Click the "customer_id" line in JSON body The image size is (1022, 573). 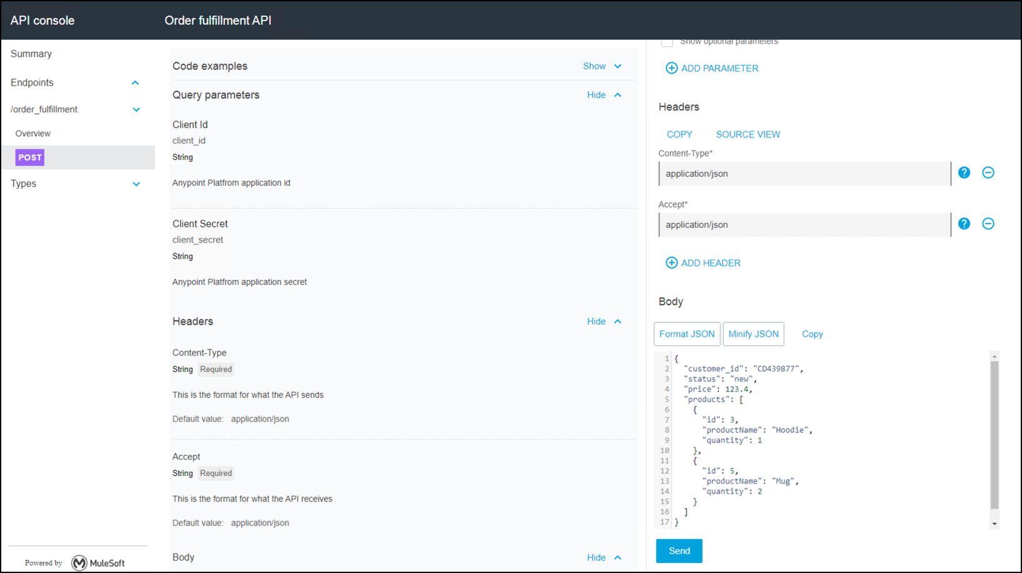(x=743, y=369)
